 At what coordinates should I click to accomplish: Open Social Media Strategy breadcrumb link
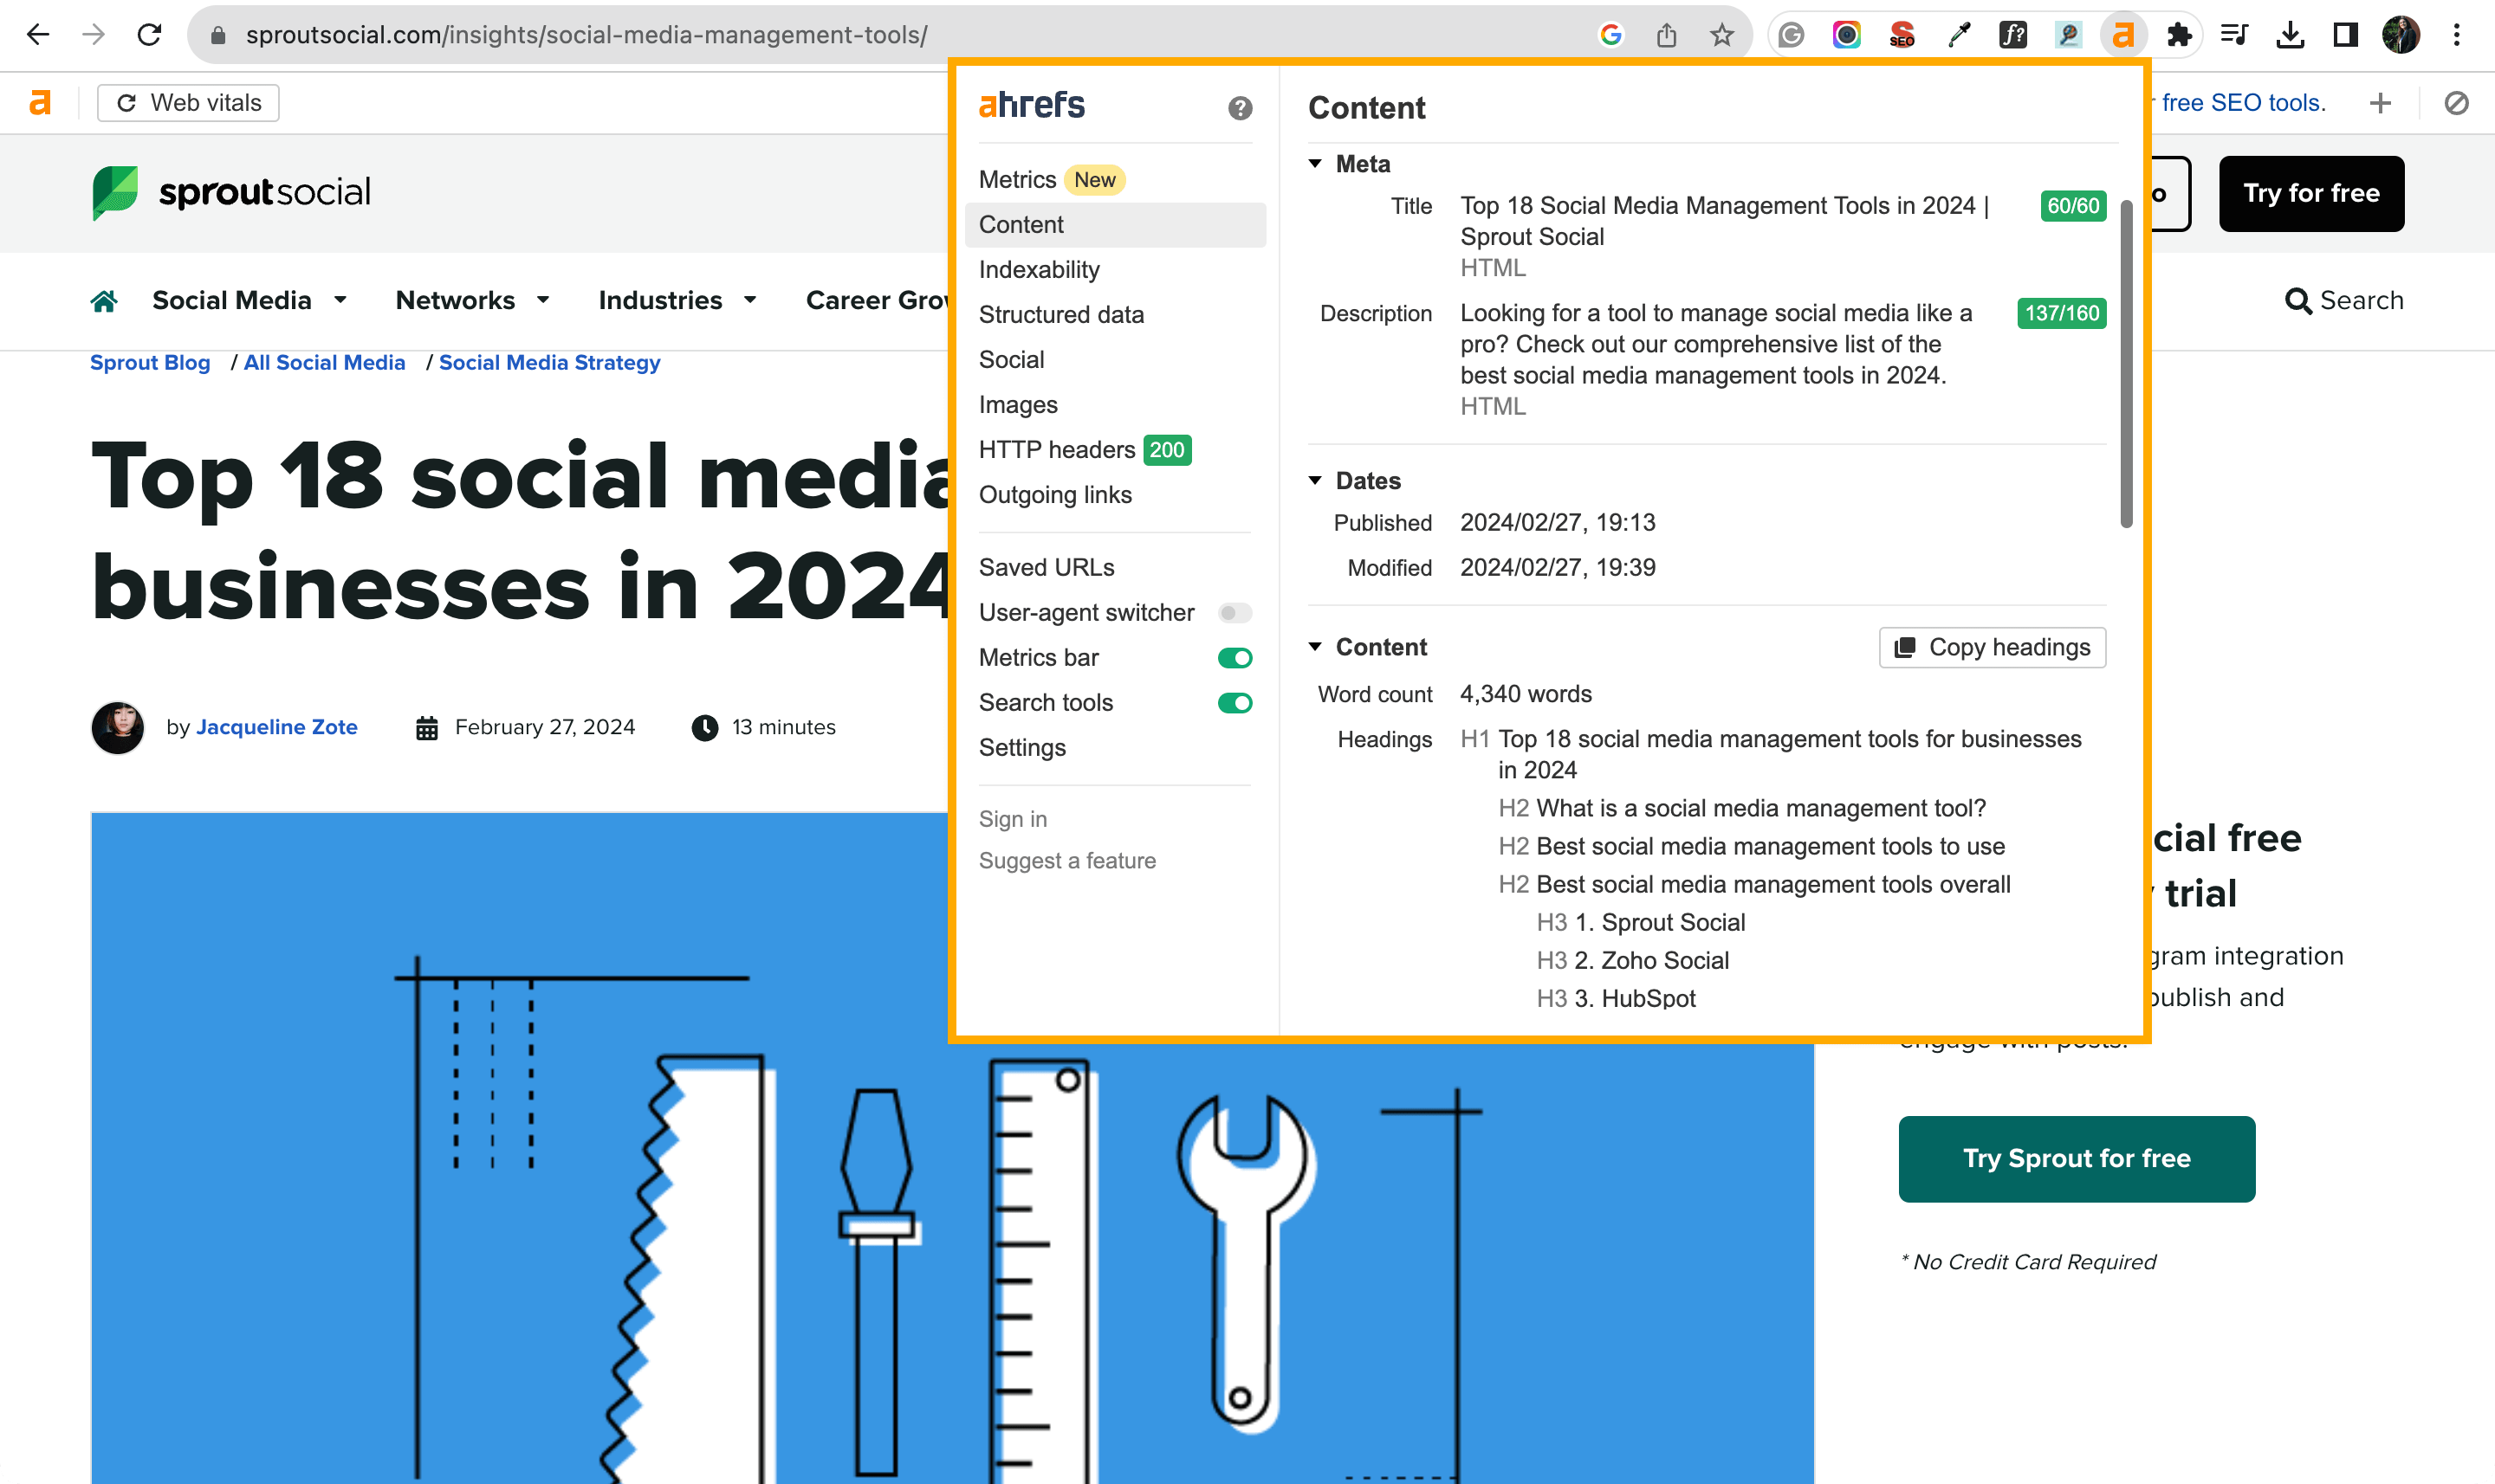[549, 362]
